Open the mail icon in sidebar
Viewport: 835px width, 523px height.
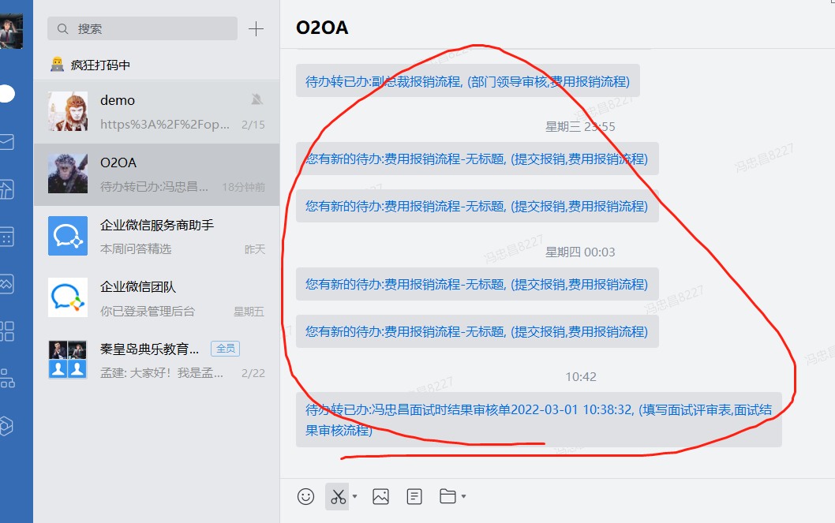(x=7, y=142)
